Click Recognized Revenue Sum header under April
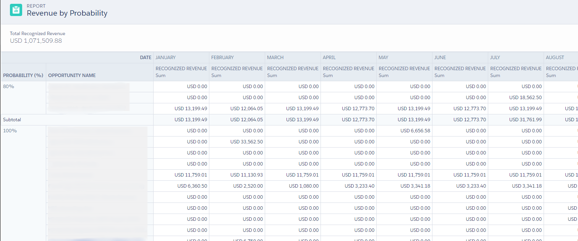The height and width of the screenshot is (241, 578). [x=348, y=72]
